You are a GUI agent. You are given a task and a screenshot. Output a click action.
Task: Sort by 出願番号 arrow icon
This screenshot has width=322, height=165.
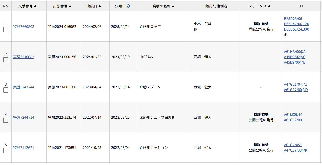(x=70, y=6)
